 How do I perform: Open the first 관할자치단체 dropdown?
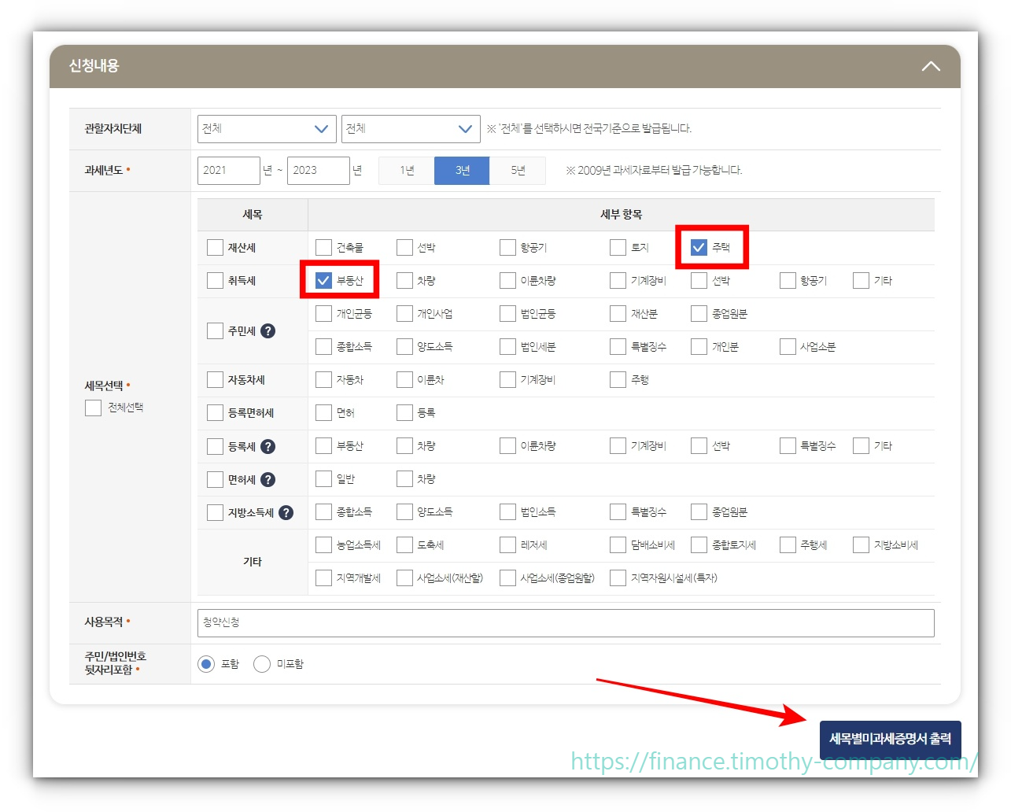(267, 129)
